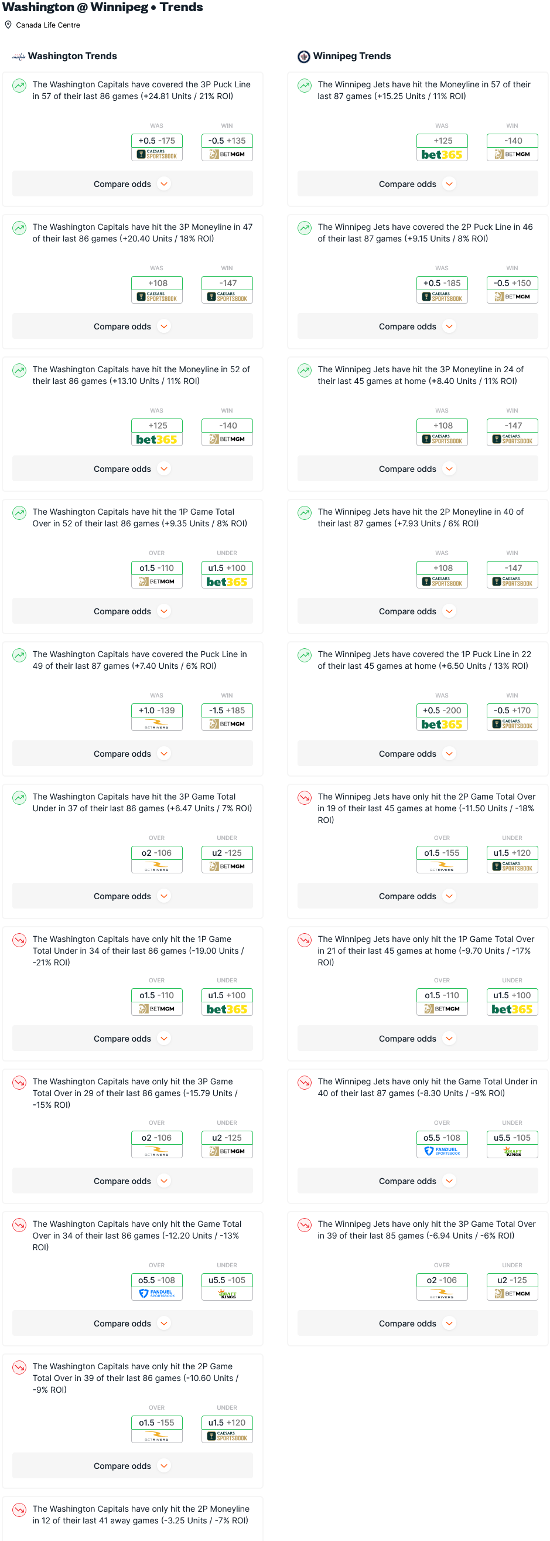Select the DraftKings u5.5 -105 odds under Washington Trends
550x1541 pixels.
tap(227, 1285)
